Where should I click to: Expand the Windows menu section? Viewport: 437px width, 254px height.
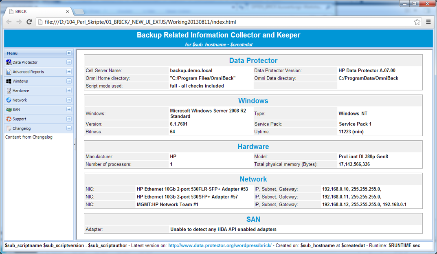(x=69, y=81)
